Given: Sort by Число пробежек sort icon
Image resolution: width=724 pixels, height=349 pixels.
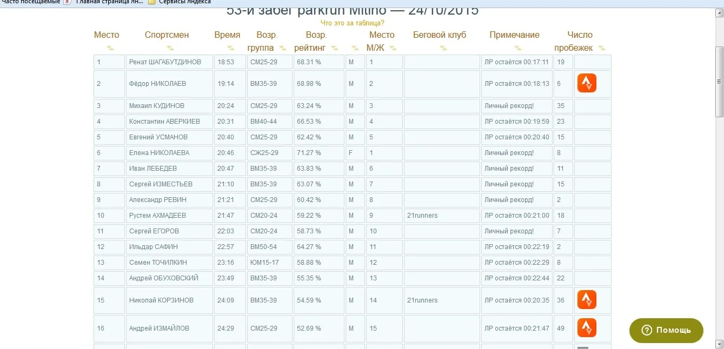Looking at the screenshot, I should [x=602, y=48].
